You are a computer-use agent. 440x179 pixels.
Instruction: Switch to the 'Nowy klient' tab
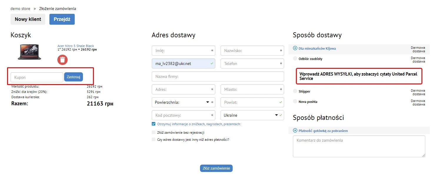coord(28,19)
